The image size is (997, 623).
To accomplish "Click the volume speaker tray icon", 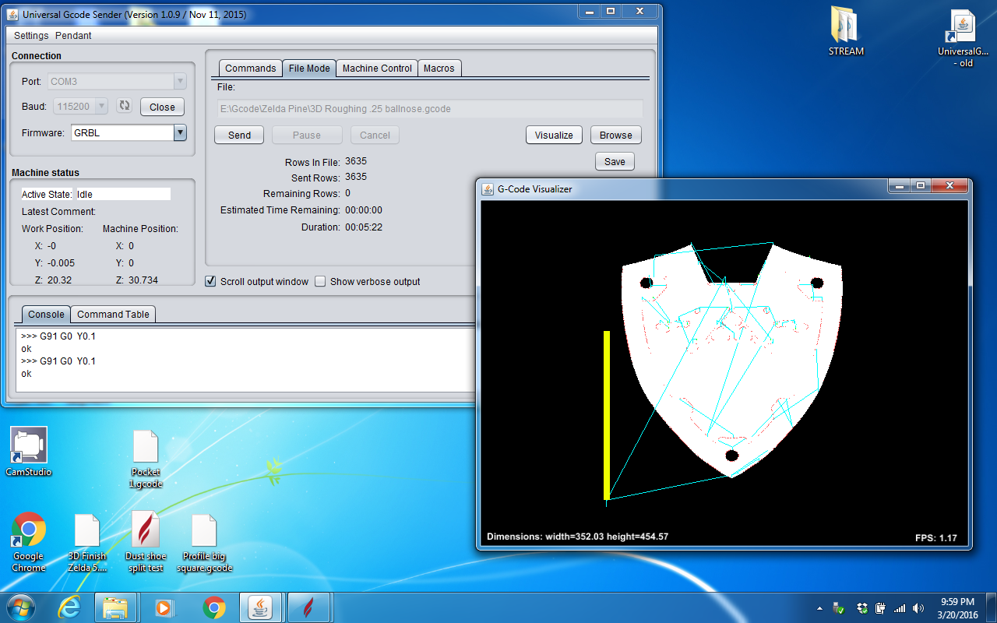I will [918, 608].
